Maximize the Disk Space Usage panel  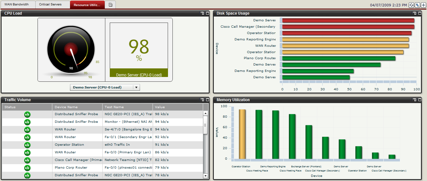point(420,13)
